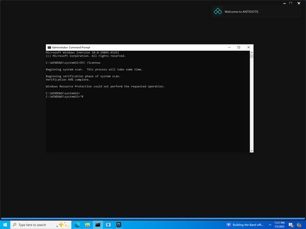
Task: Close the Administrator Command Prompt window
Action: click(x=248, y=47)
